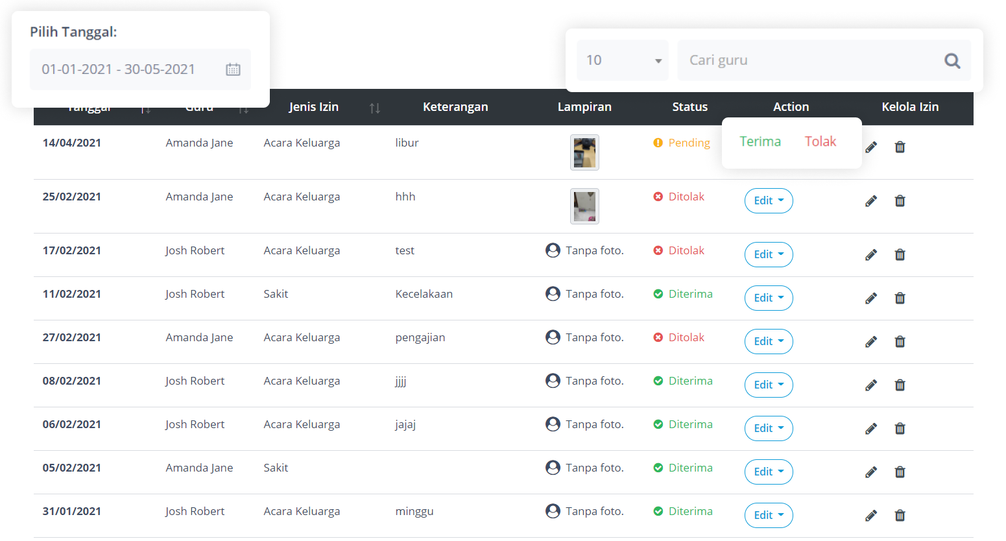The width and height of the screenshot is (1006, 541).
Task: Open Edit dropdown for 06/02/2021 row
Action: [768, 429]
